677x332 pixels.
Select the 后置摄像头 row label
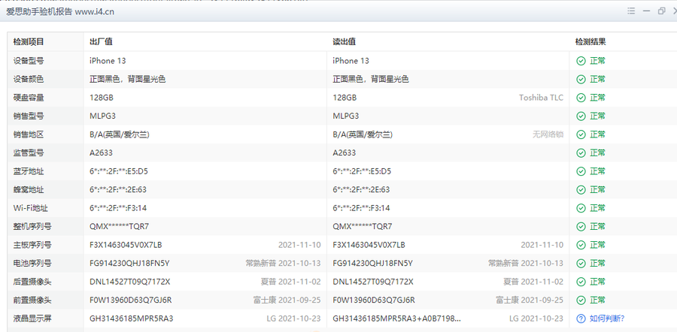tap(32, 282)
